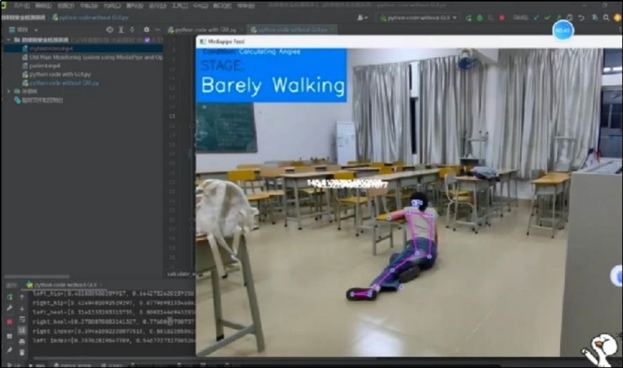Clear console output with trash icon
Image resolution: width=623 pixels, height=368 pixels.
pyautogui.click(x=22, y=352)
